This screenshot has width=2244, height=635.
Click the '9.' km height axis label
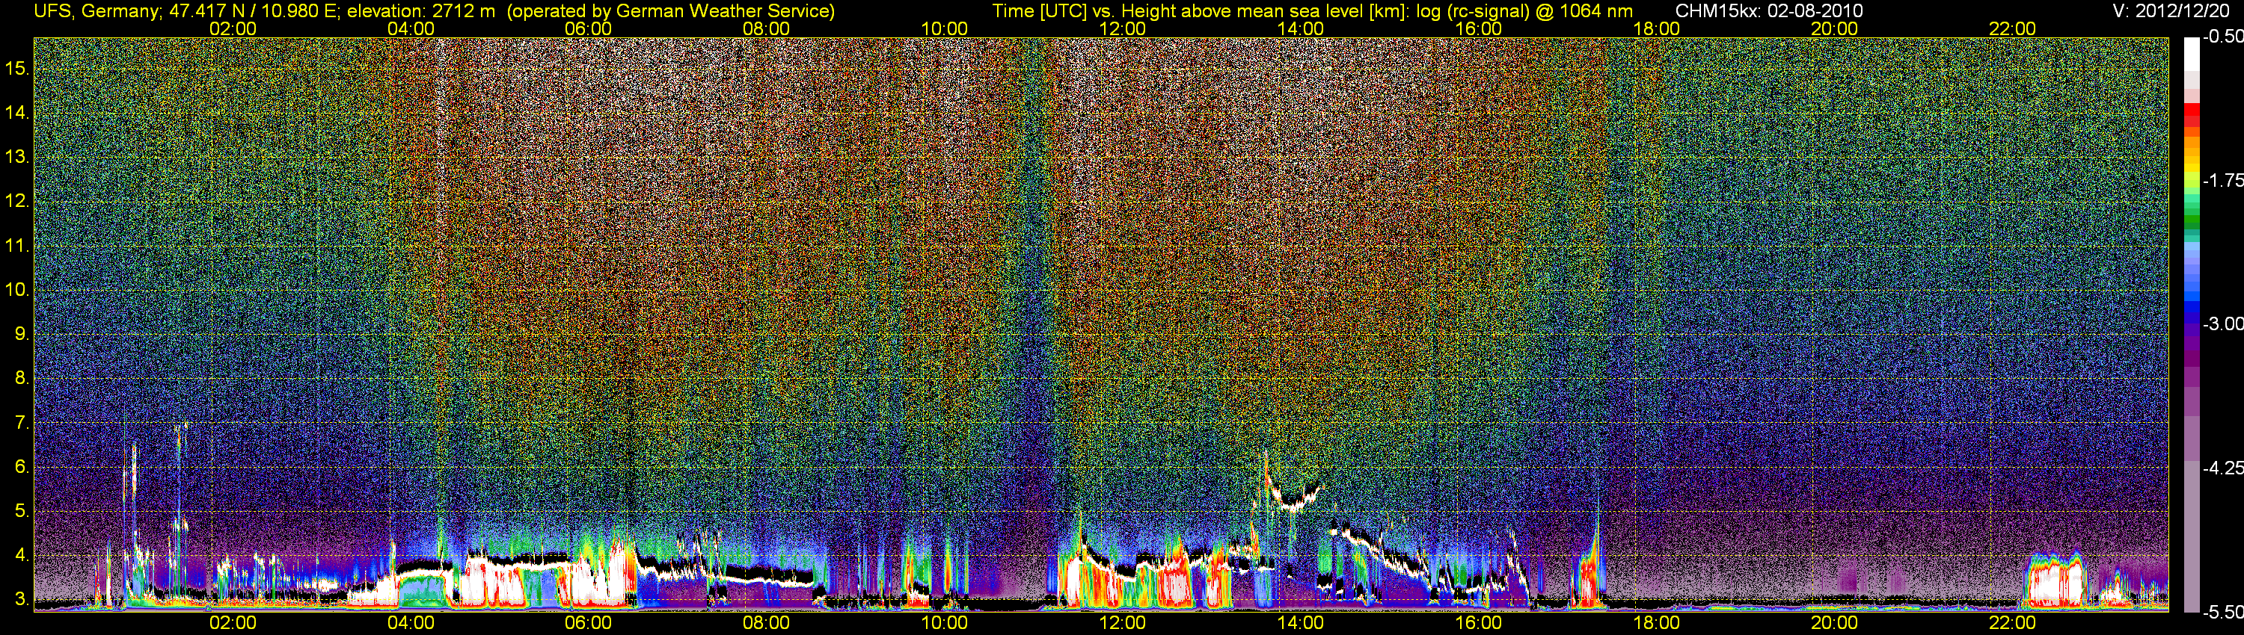22,334
